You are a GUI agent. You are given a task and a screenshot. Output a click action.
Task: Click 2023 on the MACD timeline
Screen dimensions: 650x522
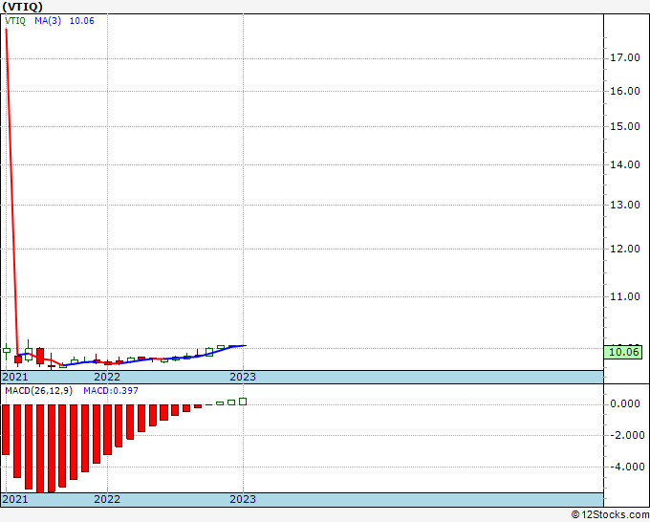[243, 499]
